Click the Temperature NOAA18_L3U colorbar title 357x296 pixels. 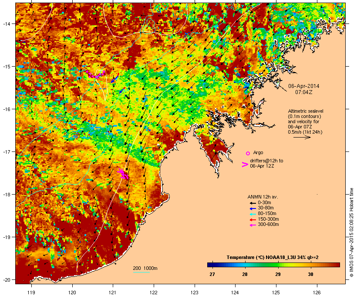[273, 258]
